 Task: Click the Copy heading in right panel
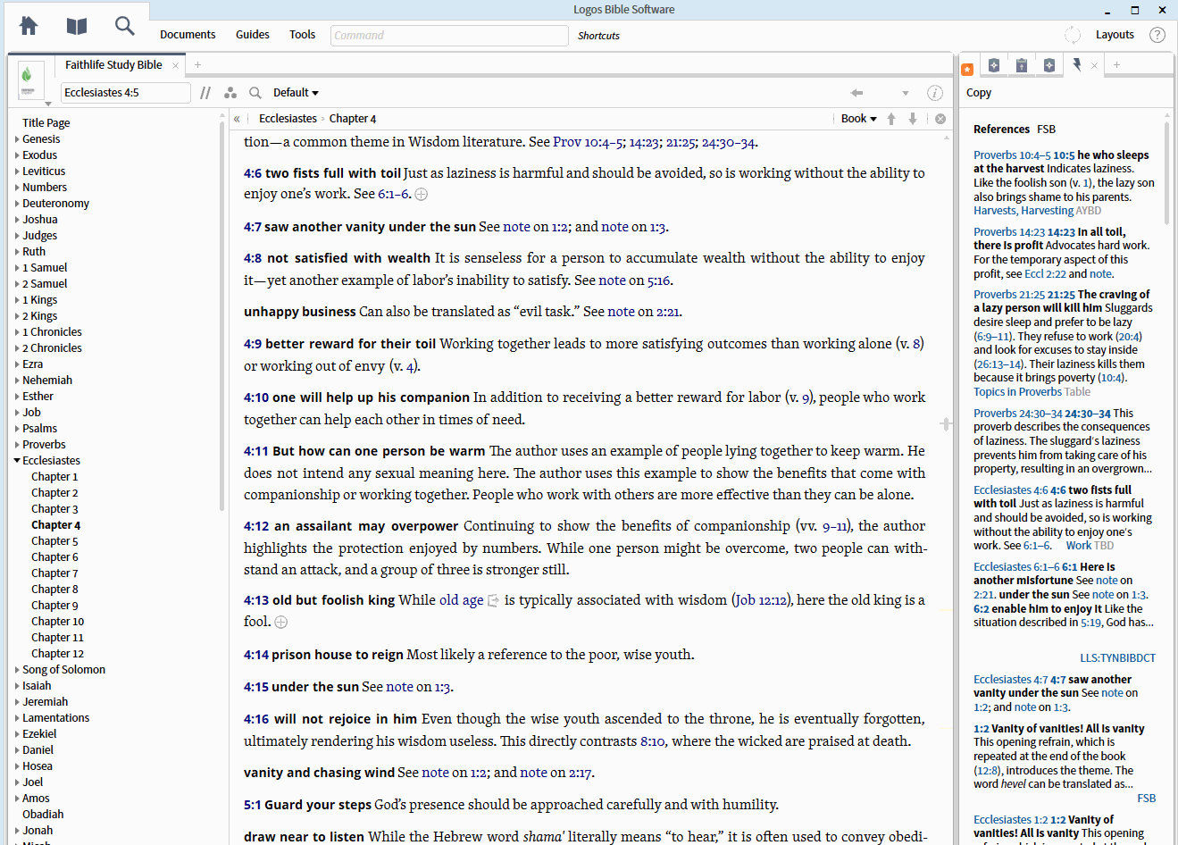979,93
